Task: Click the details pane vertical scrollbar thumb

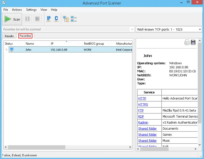Action: [200, 83]
